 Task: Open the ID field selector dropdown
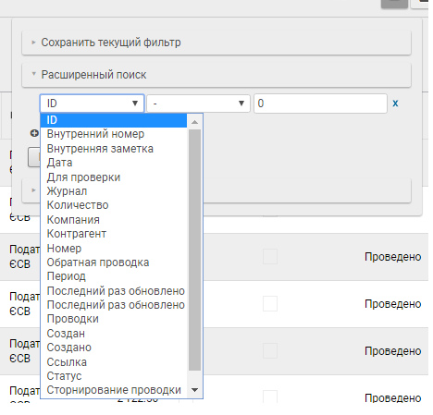tap(92, 104)
